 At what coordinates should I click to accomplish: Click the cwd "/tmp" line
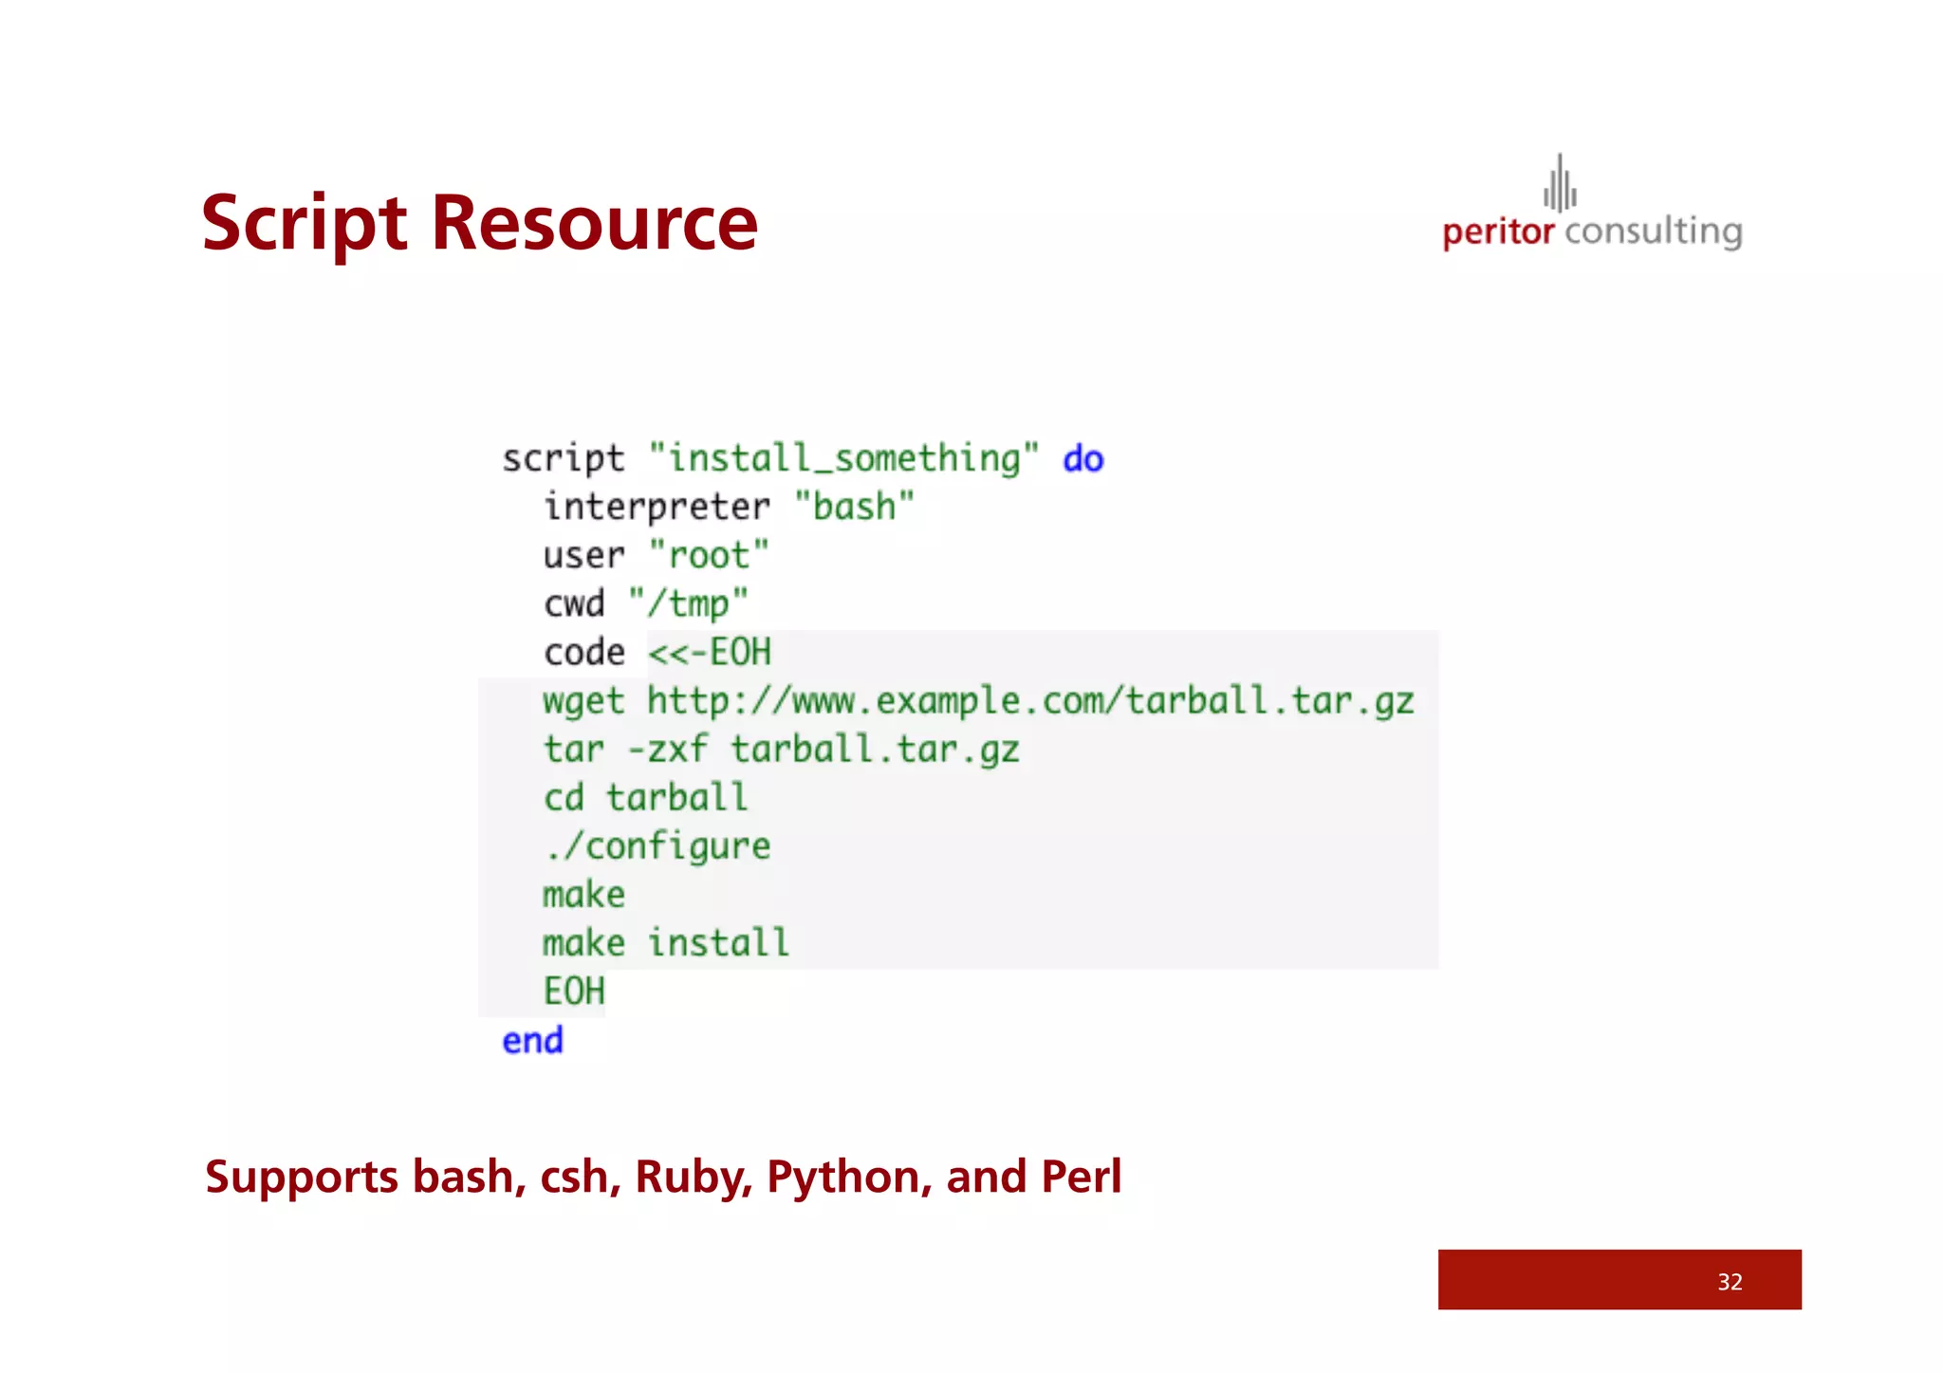click(645, 603)
